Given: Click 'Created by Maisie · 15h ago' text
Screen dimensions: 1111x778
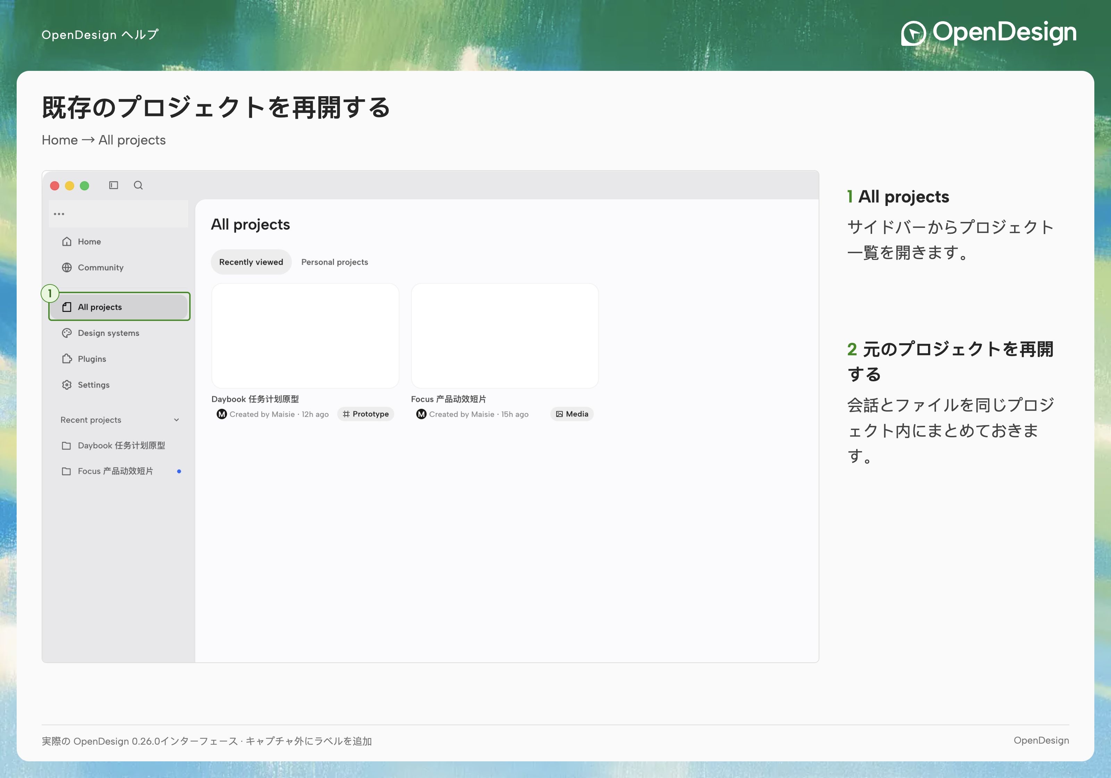Looking at the screenshot, I should point(478,414).
